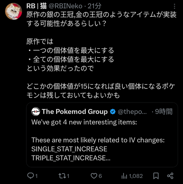Open The Pokemod Group display name
The image size is (183, 184).
click(x=75, y=112)
